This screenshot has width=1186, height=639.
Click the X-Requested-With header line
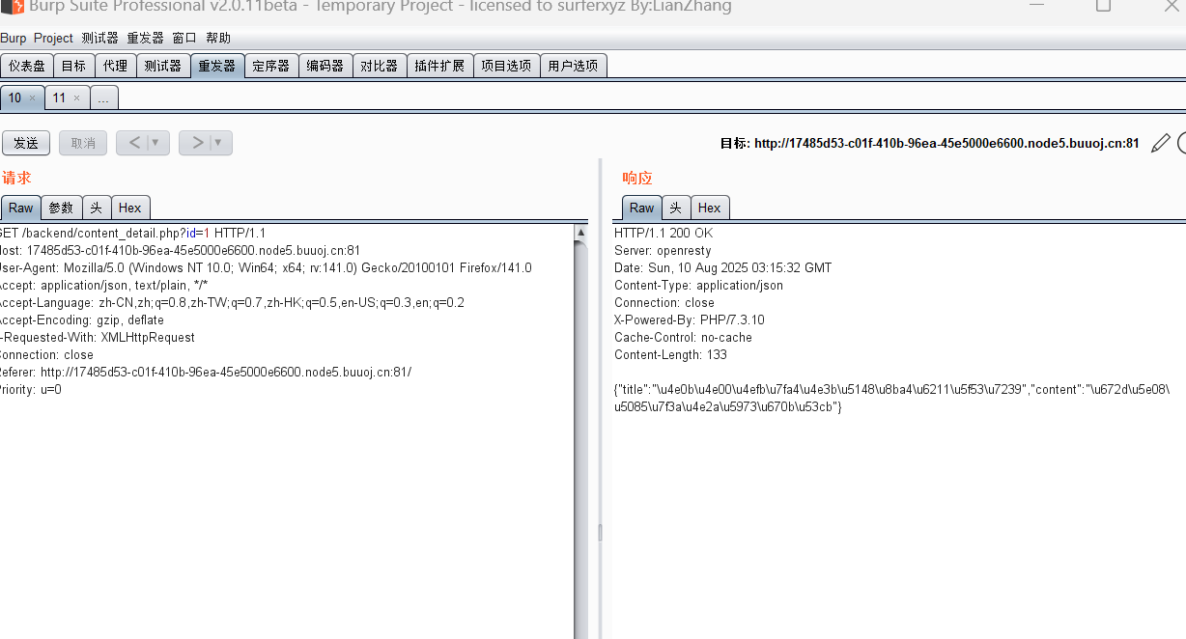click(x=98, y=337)
